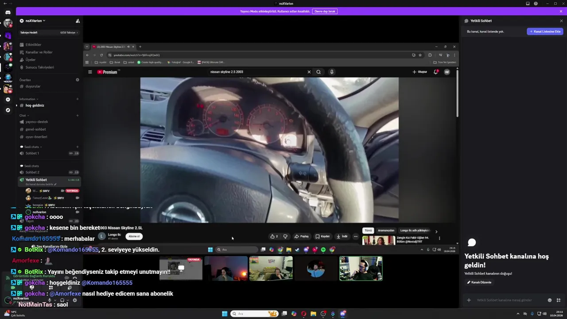Open Windows Start button on the taskbar
567x319 pixels.
tap(225, 314)
